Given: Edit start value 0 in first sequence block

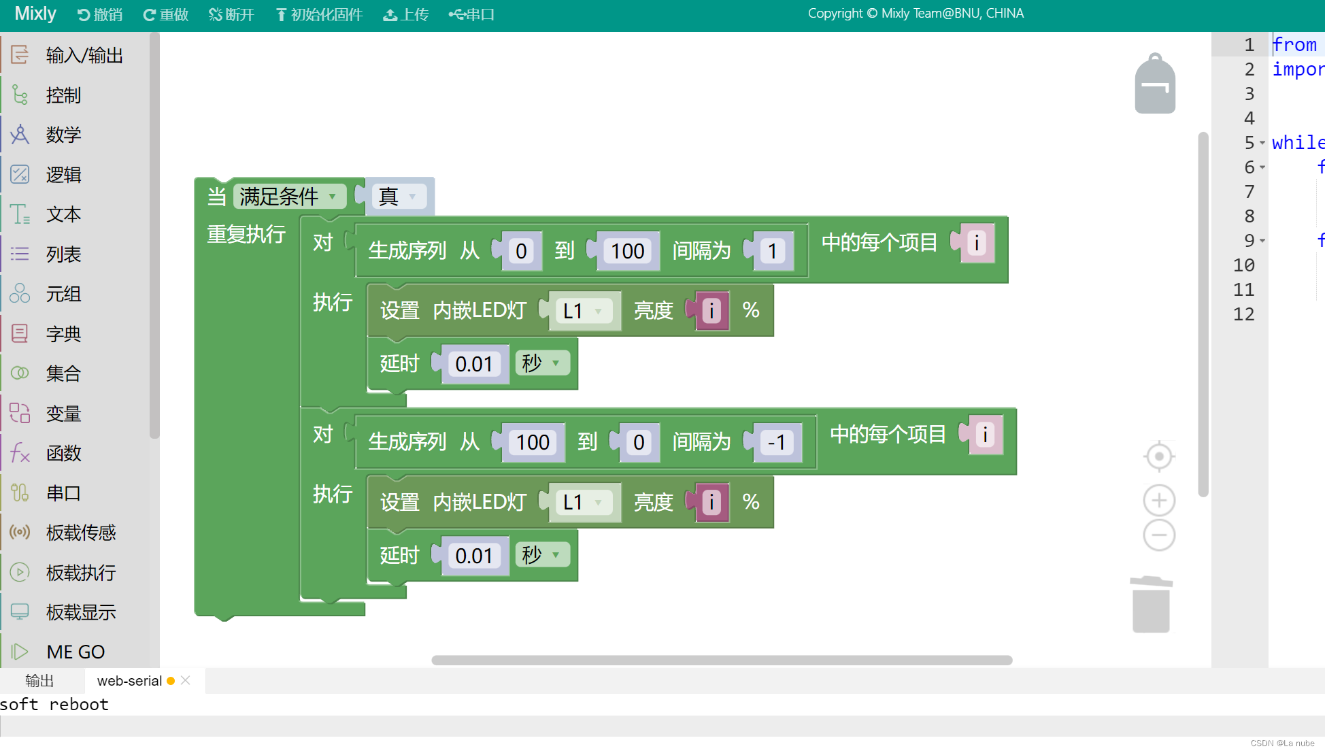Looking at the screenshot, I should point(522,251).
